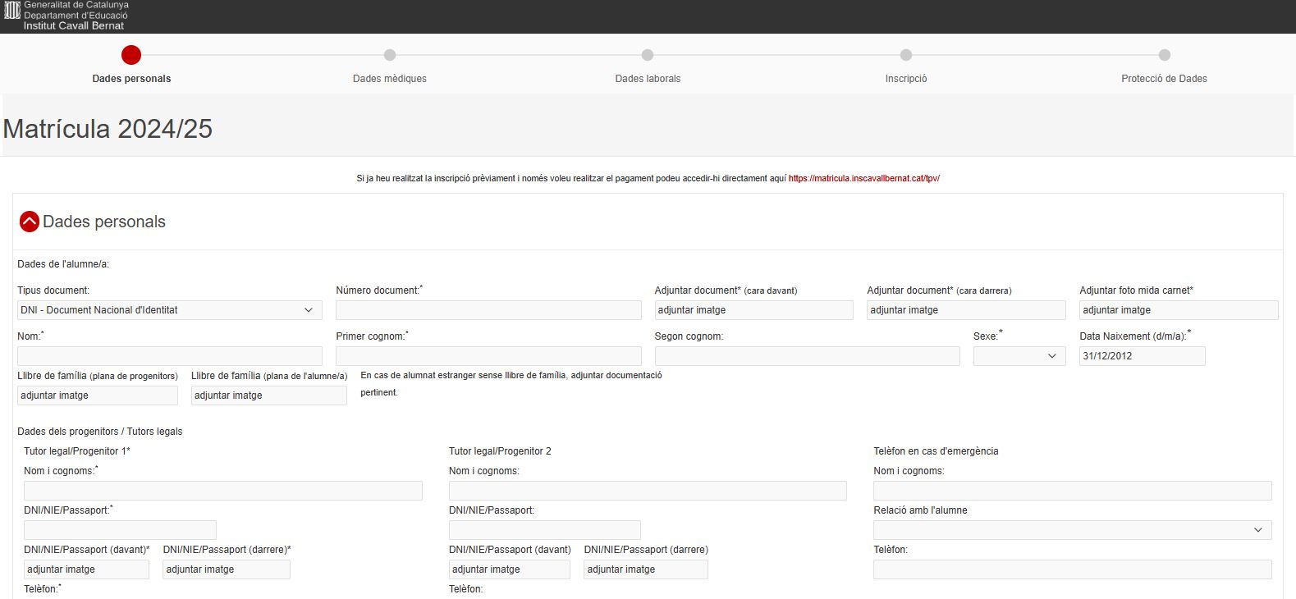Follow the matricula.inscavallbernat.cat/tpv payment link
Image resolution: width=1296 pixels, height=599 pixels.
coord(863,178)
